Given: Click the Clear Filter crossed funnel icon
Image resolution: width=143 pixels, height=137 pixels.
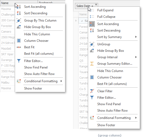Looking at the screenshot, I should [92, 91].
